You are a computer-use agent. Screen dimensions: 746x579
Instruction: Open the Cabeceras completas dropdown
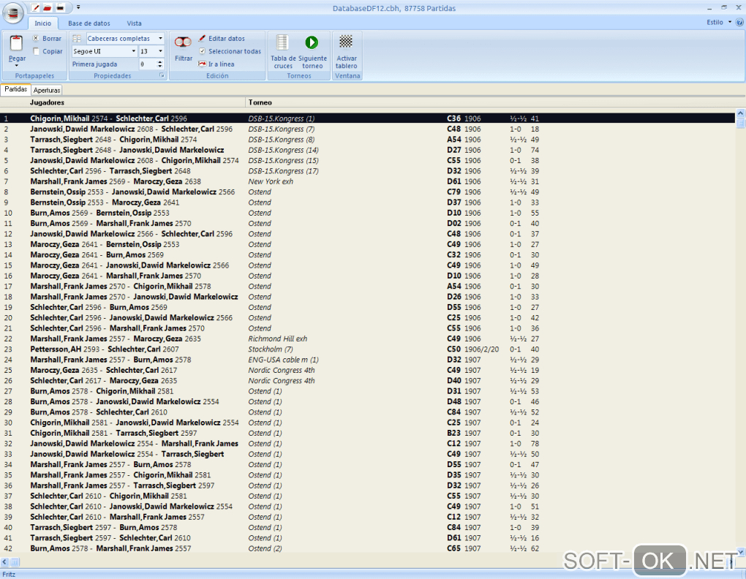tap(160, 38)
